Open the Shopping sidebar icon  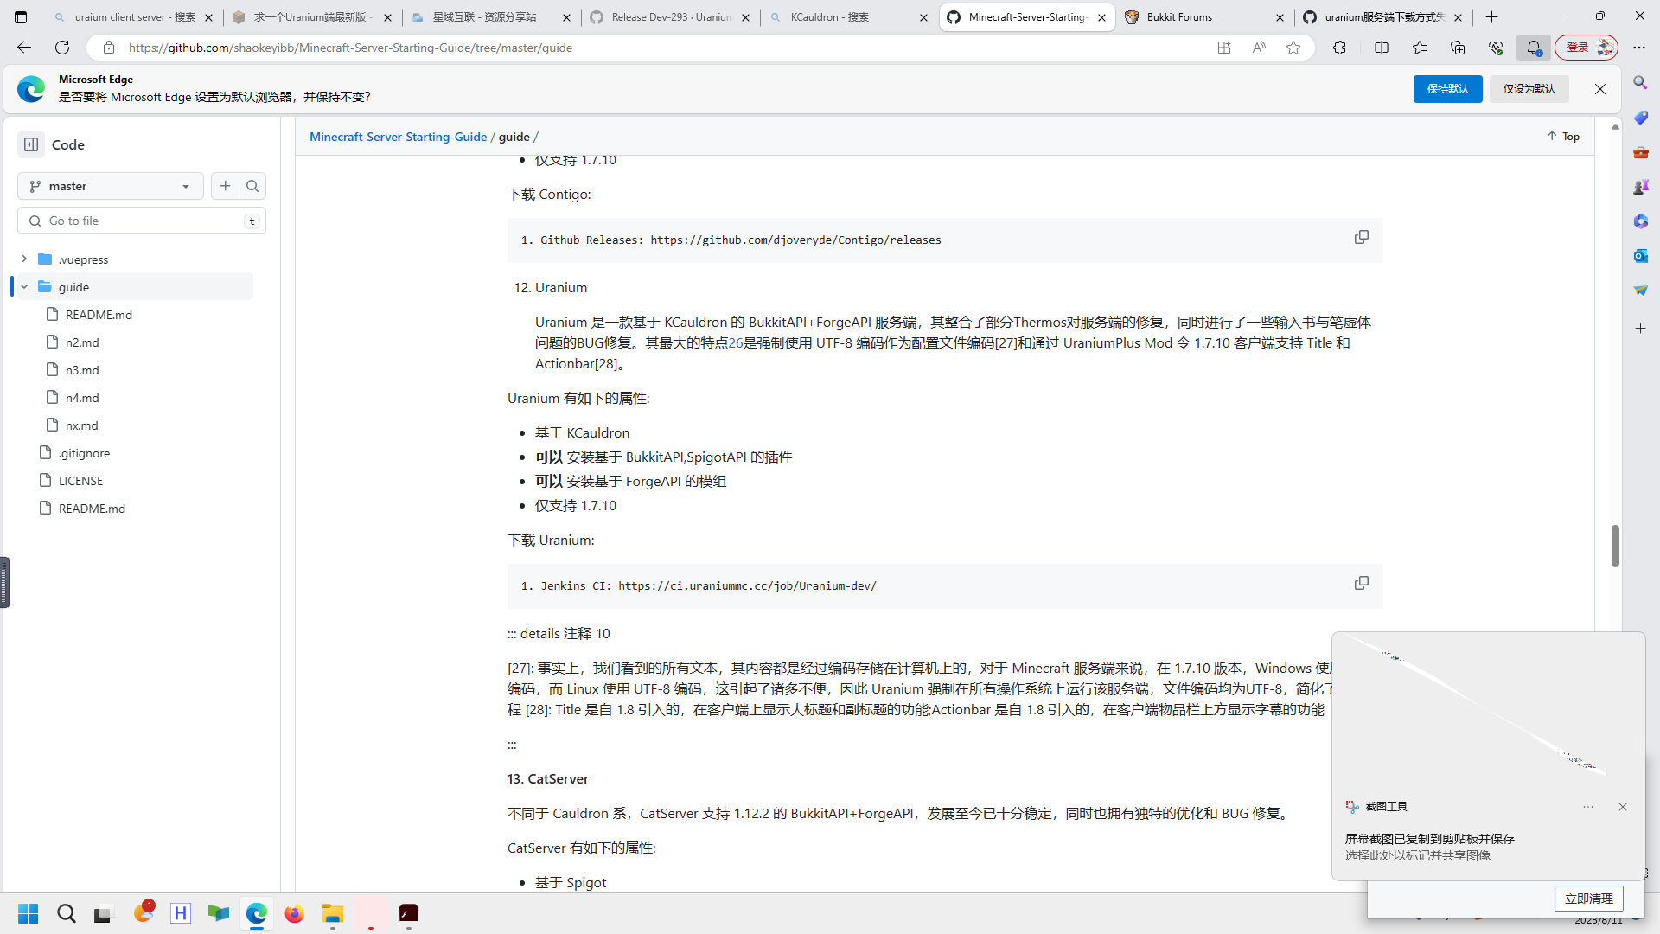pyautogui.click(x=1640, y=118)
